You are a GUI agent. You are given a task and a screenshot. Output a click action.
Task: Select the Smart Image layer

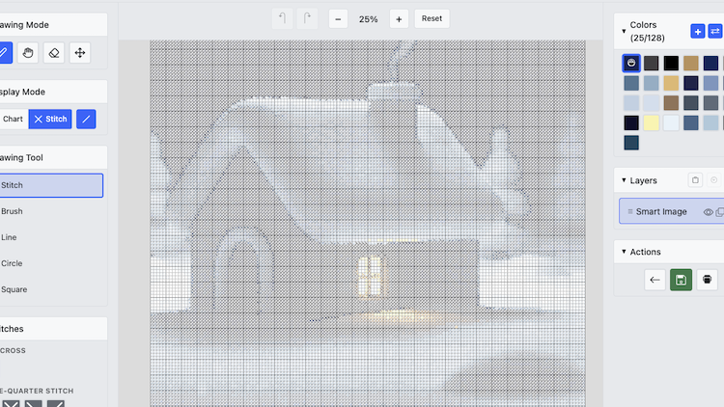pyautogui.click(x=671, y=211)
